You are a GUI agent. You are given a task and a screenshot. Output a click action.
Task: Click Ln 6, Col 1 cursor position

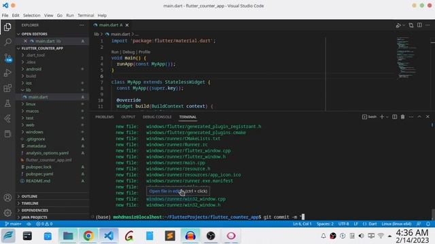[302, 224]
